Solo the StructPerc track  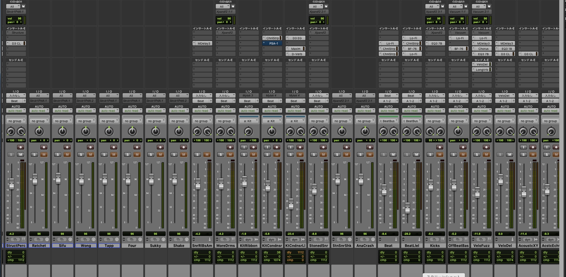11,155
